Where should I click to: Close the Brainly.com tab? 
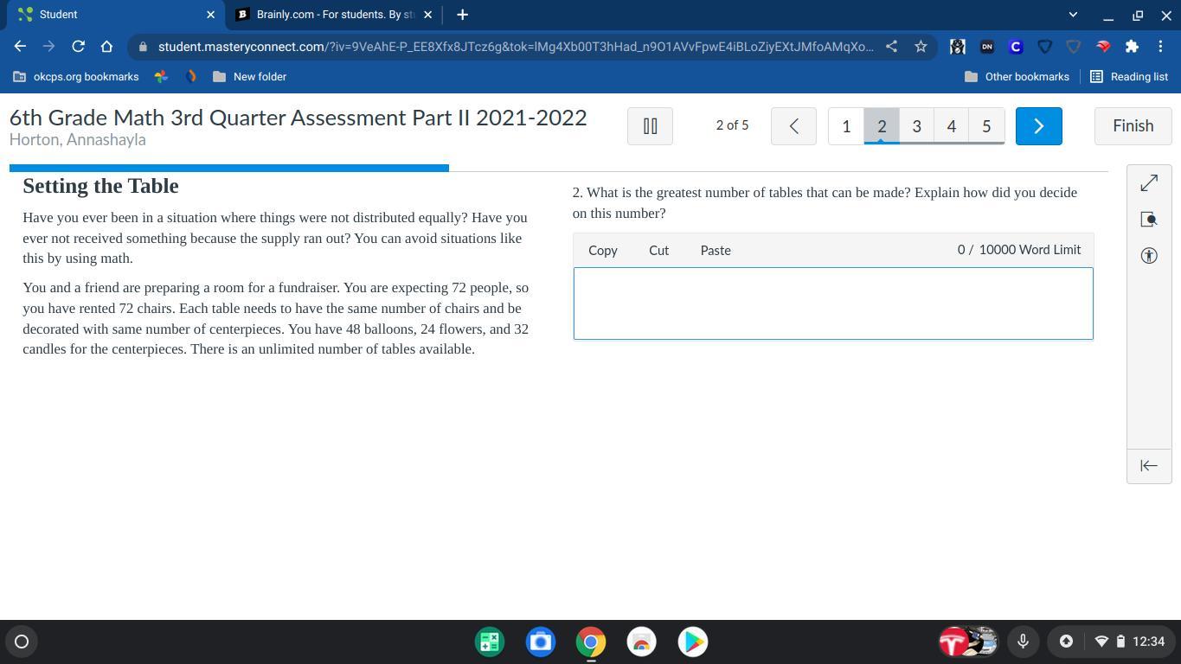(x=427, y=15)
